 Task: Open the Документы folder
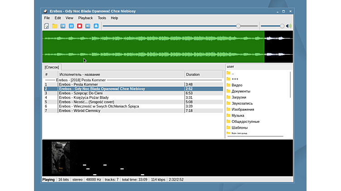[x=240, y=91]
